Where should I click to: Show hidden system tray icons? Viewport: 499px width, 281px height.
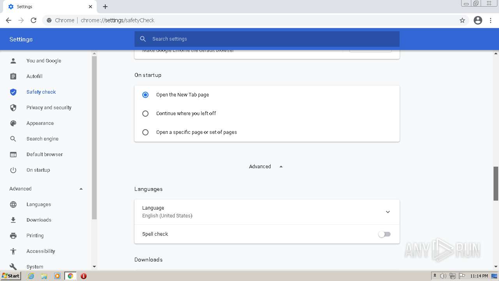pyautogui.click(x=435, y=276)
